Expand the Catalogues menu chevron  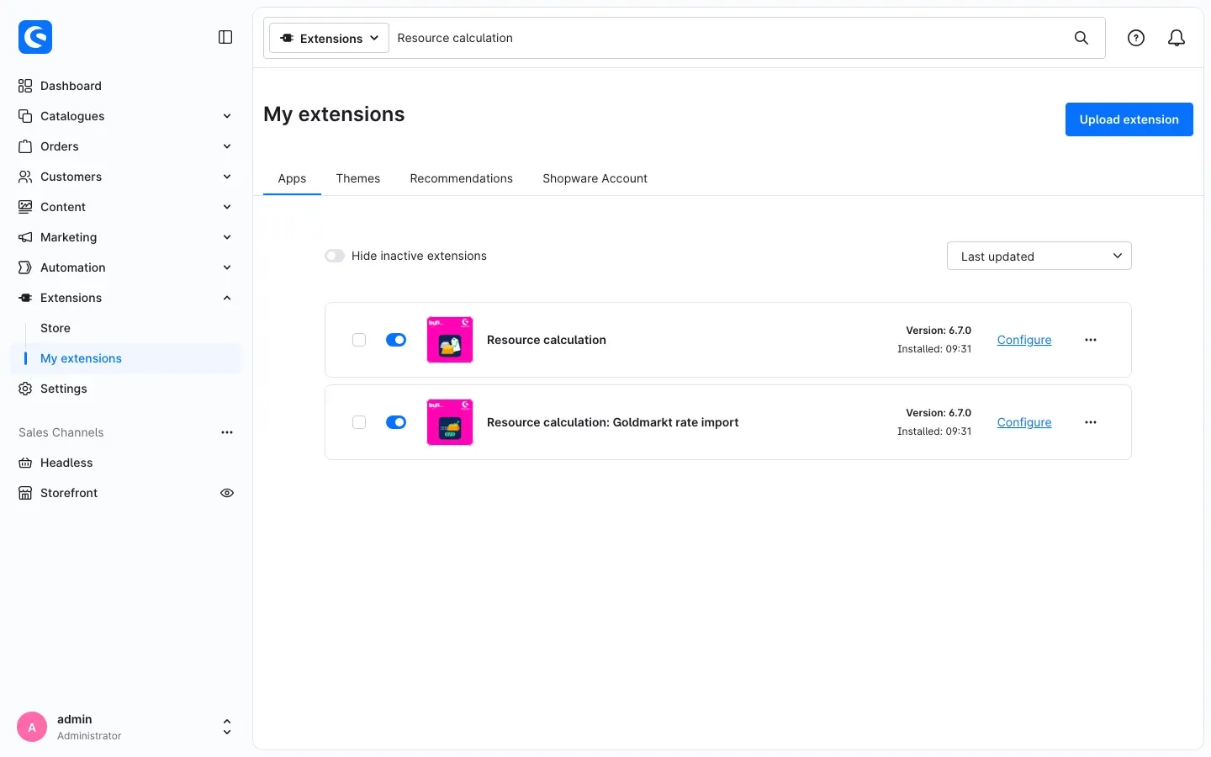tap(227, 116)
